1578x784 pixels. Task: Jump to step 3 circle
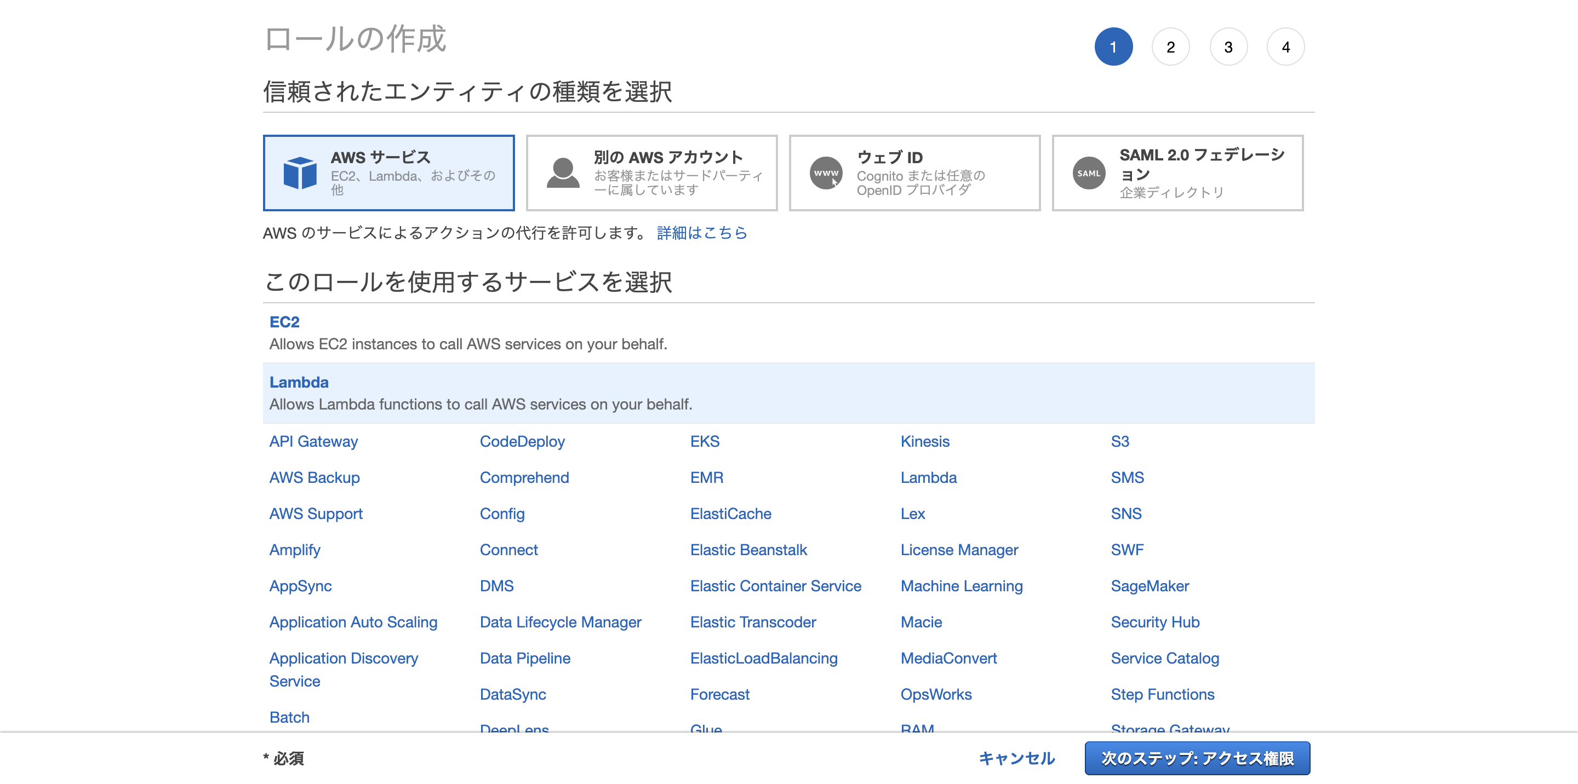(x=1228, y=47)
